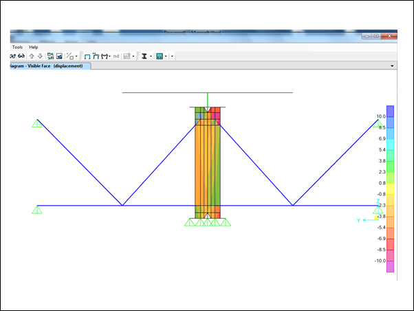Click the deflected frame shape icon
Image resolution: width=414 pixels, height=311 pixels.
tap(96, 56)
